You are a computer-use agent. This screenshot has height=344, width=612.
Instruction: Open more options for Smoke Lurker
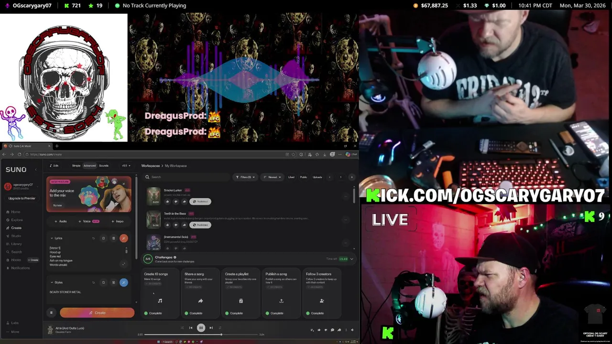pyautogui.click(x=346, y=196)
